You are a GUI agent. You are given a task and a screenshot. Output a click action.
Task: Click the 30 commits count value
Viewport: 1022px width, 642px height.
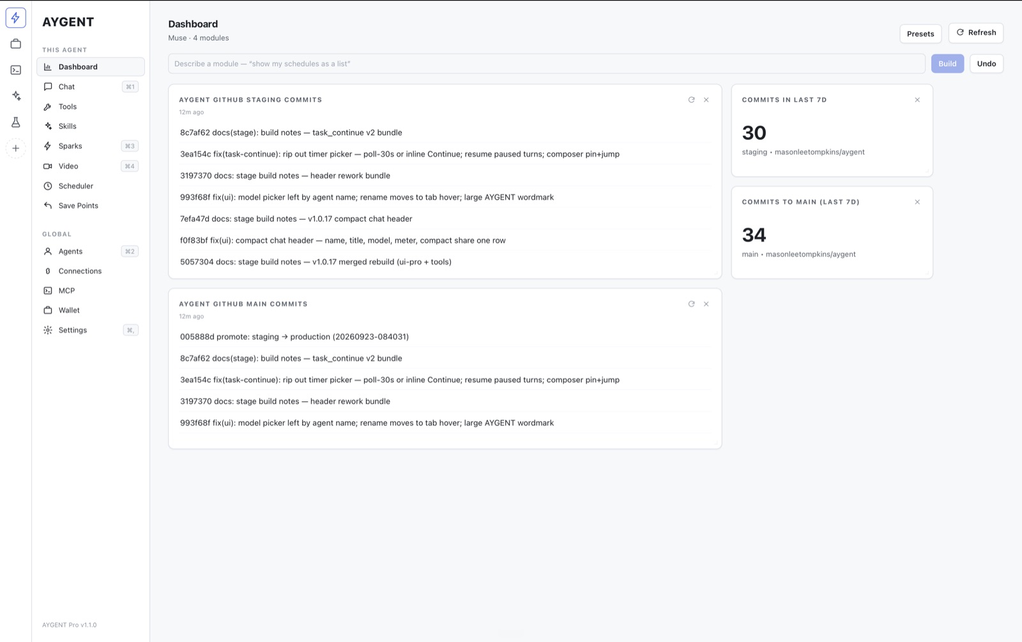pos(754,133)
